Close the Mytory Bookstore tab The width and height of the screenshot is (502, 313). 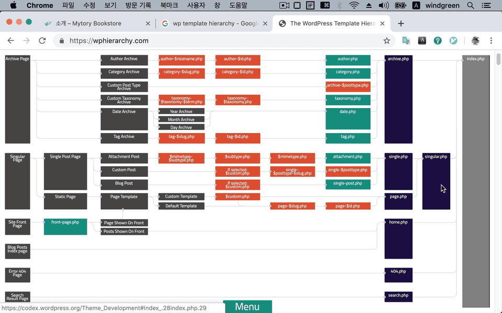point(148,23)
